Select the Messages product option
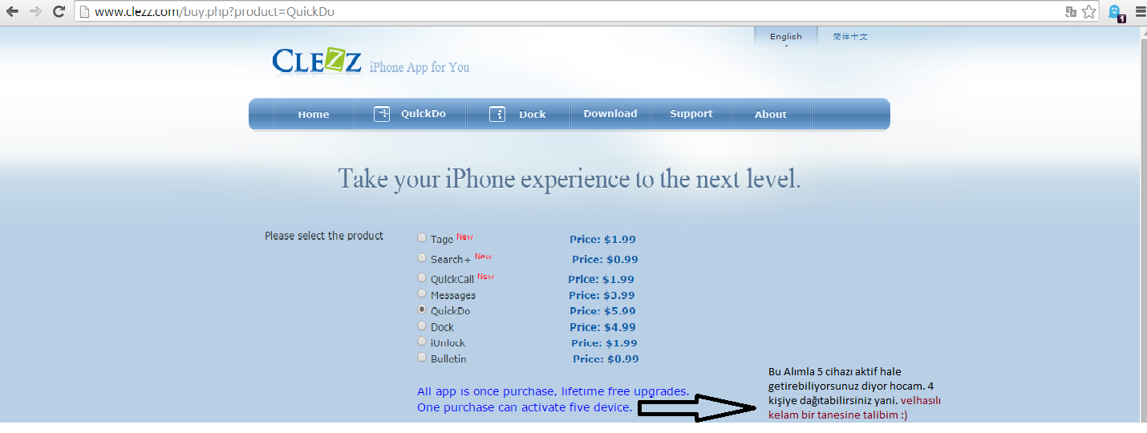The image size is (1147, 433). pyautogui.click(x=422, y=293)
